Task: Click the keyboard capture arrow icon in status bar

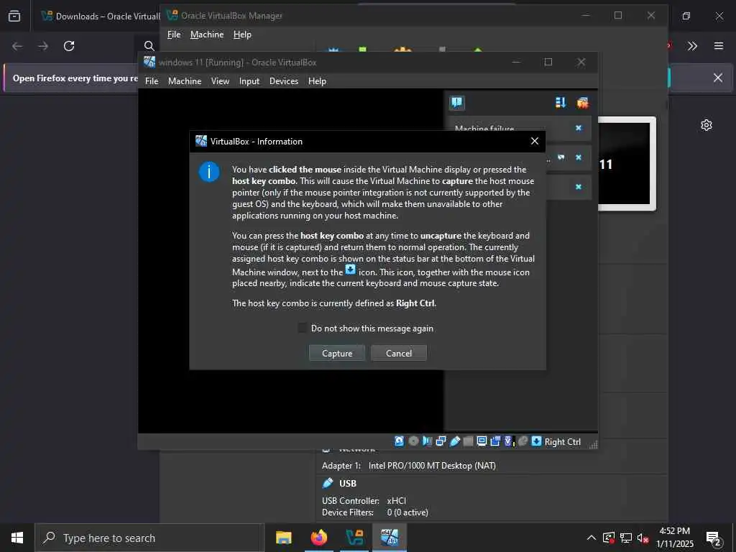Action: [x=536, y=441]
